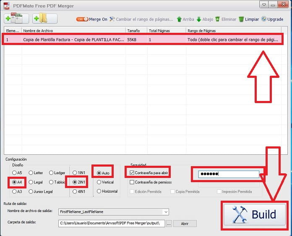Uncheck Contraseña para abrir
This screenshot has width=292, height=236.
point(132,173)
